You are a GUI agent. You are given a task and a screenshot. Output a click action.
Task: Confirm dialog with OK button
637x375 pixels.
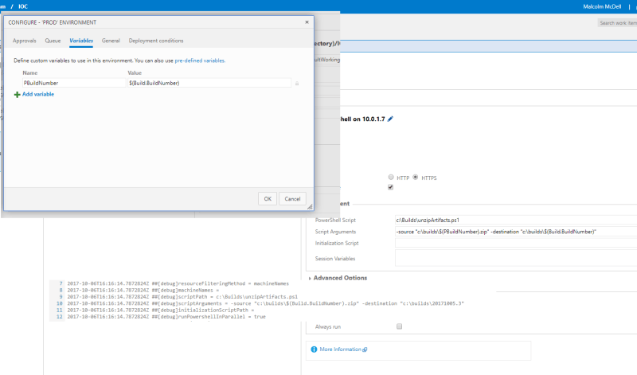pyautogui.click(x=268, y=199)
